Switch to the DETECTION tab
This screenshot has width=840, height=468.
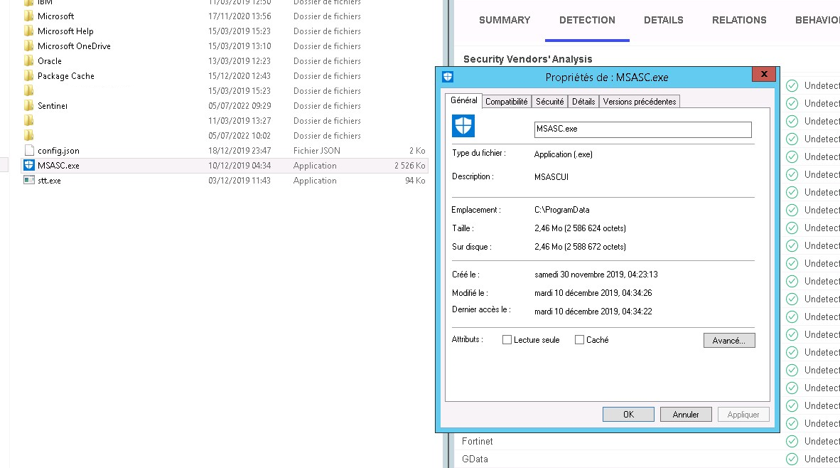point(587,20)
